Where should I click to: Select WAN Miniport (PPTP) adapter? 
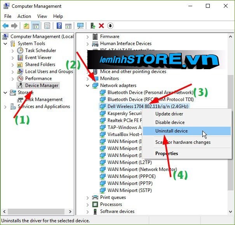pyautogui.click(x=130, y=183)
